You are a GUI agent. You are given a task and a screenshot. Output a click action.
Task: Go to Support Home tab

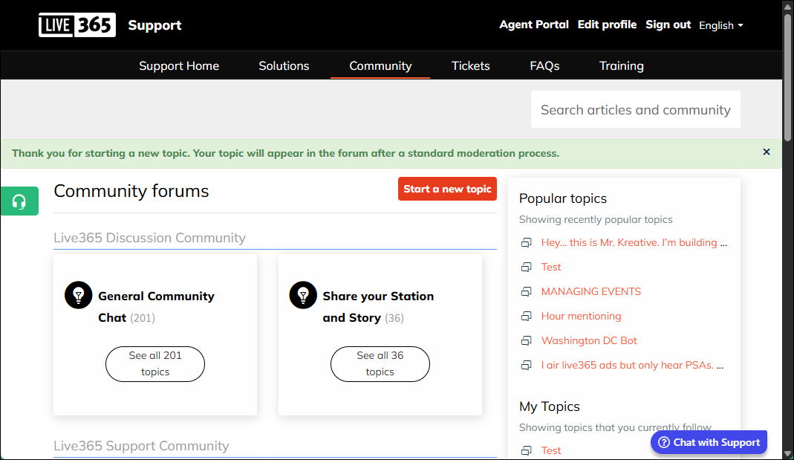point(179,66)
